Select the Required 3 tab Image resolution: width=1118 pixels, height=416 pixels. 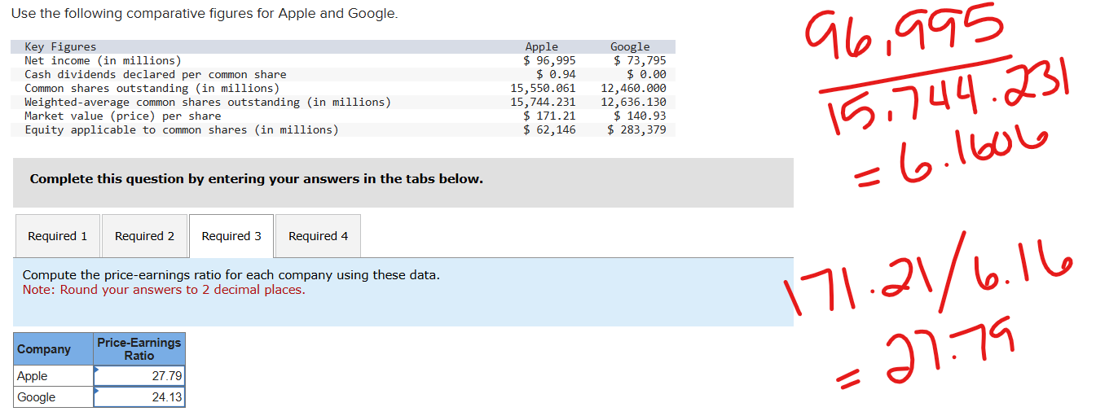(x=231, y=236)
